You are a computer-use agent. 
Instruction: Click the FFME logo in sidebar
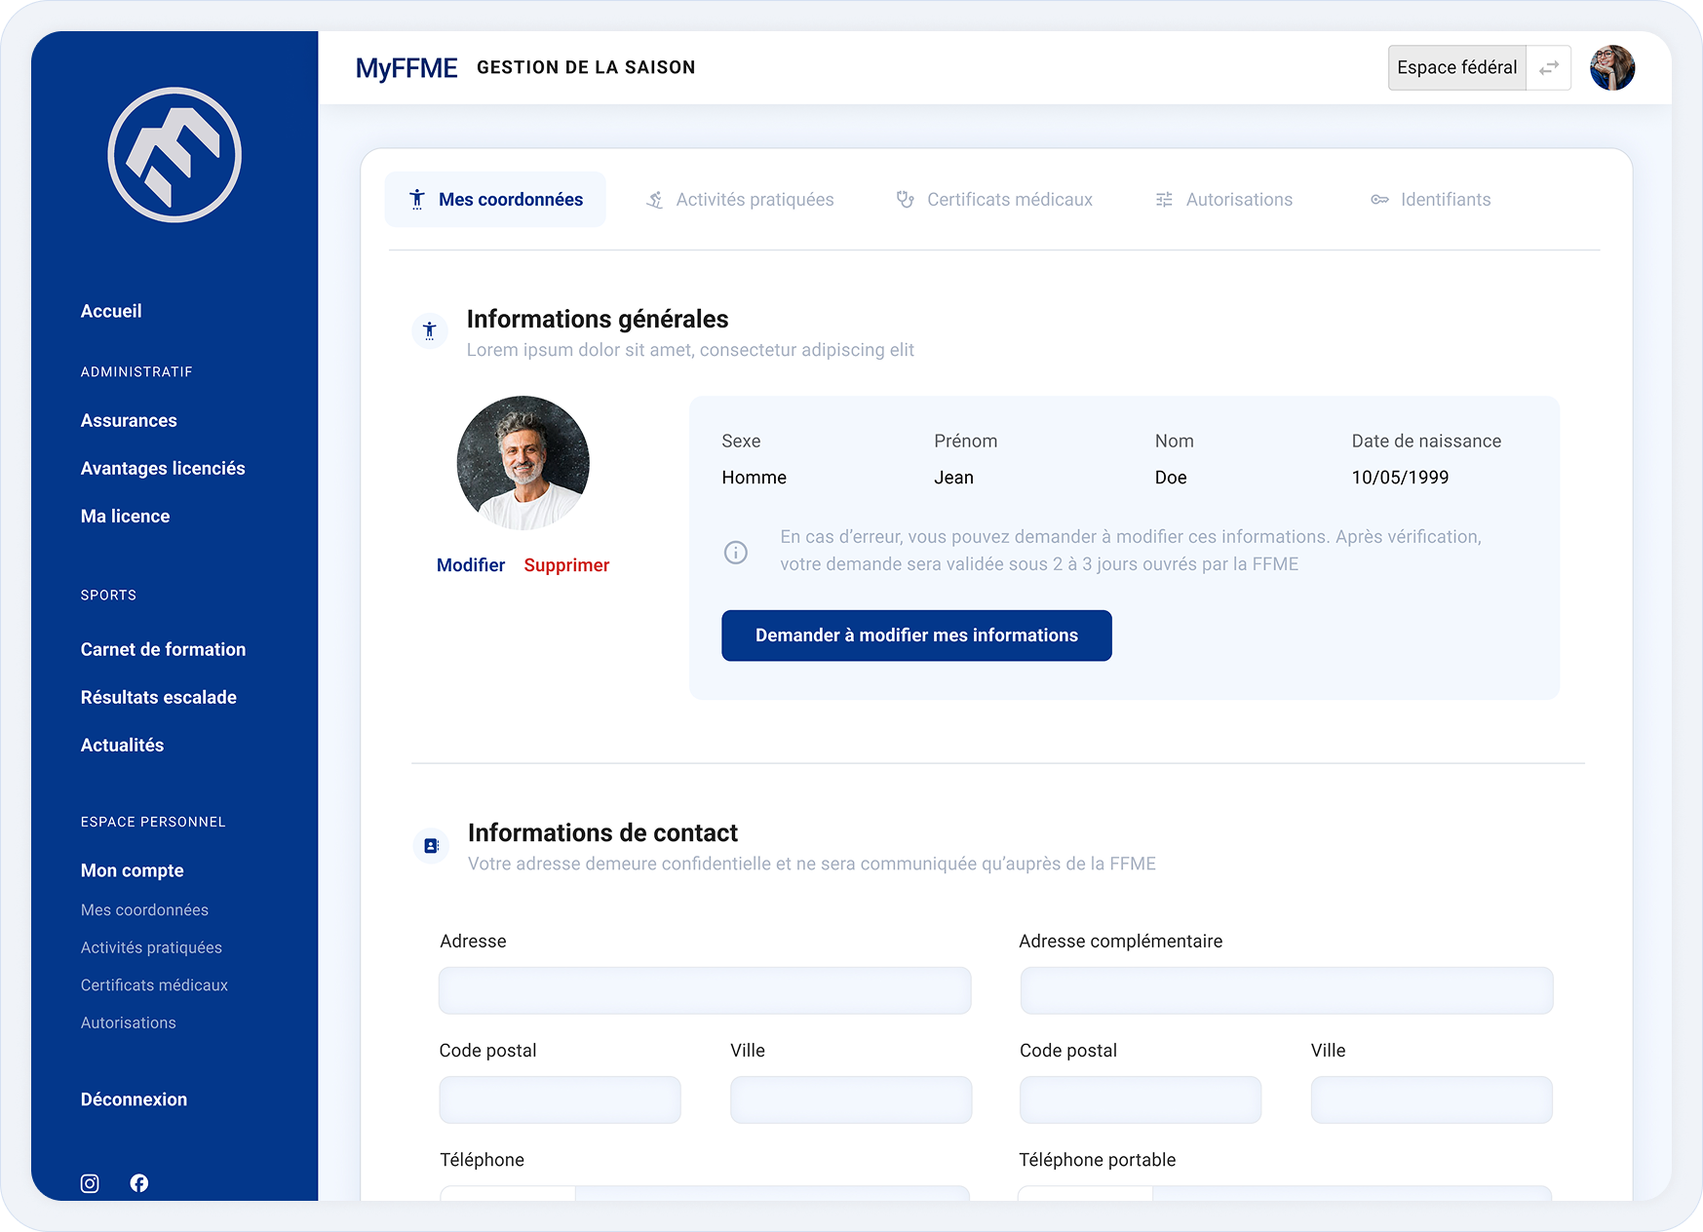[174, 155]
